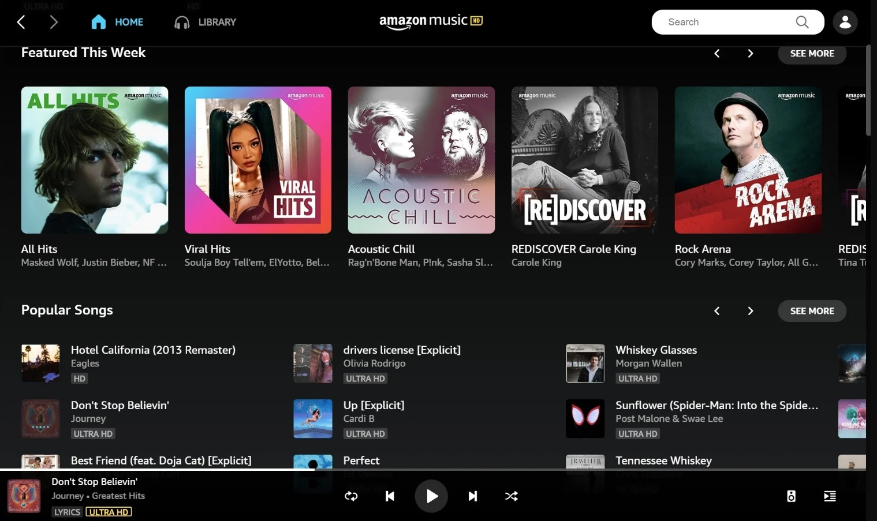Open the play queue icon
The height and width of the screenshot is (521, 877).
[830, 496]
